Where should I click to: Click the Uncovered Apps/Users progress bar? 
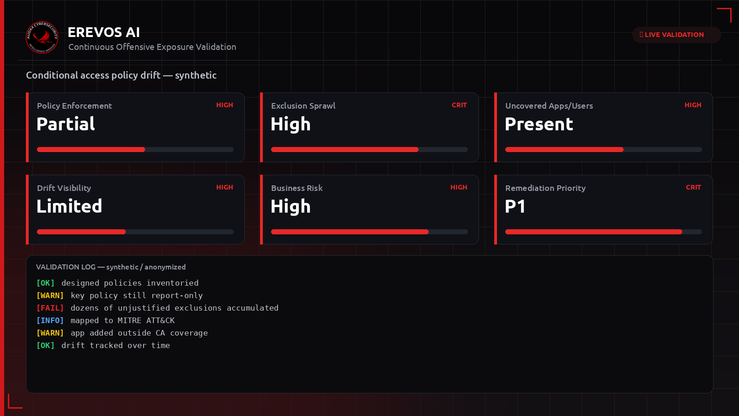coord(604,149)
